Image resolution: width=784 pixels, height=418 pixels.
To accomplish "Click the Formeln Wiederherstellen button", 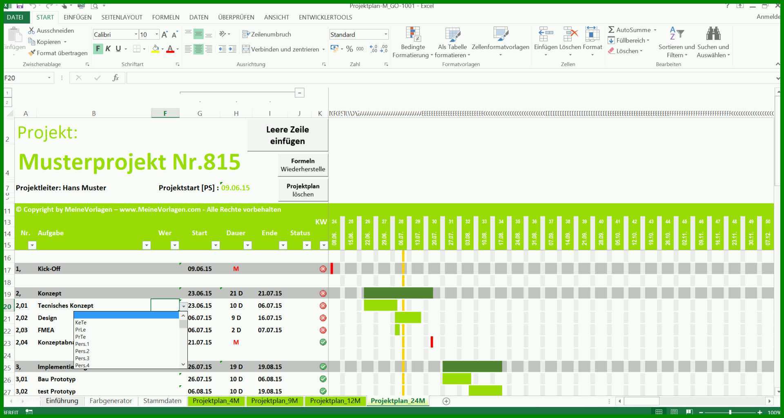I will pyautogui.click(x=303, y=165).
